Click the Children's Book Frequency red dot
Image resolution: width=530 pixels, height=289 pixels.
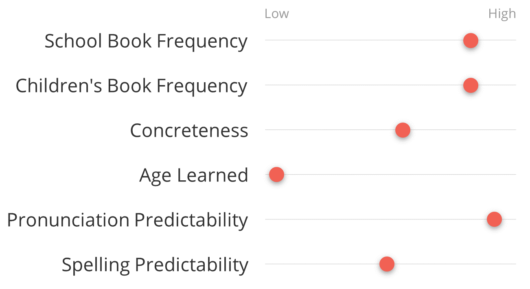471,85
